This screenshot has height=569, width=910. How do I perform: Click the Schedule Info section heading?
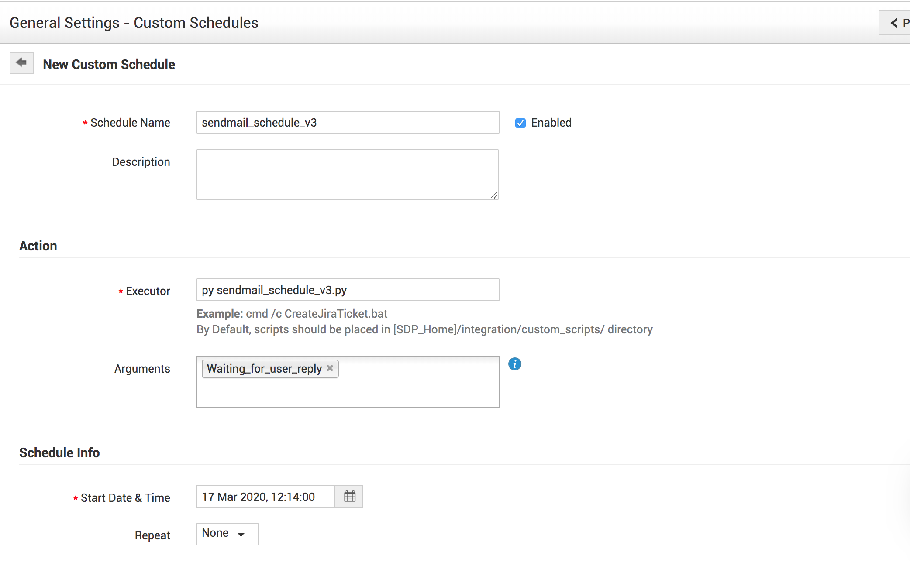click(59, 452)
